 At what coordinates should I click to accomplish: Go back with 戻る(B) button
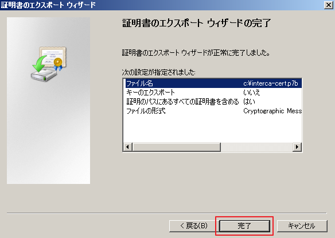pyautogui.click(x=193, y=226)
